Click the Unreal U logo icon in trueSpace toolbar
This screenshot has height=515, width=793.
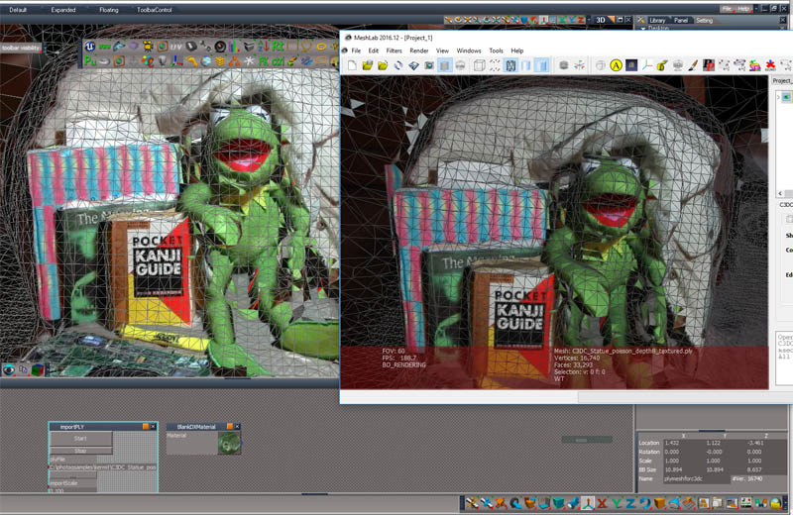pyautogui.click(x=90, y=47)
